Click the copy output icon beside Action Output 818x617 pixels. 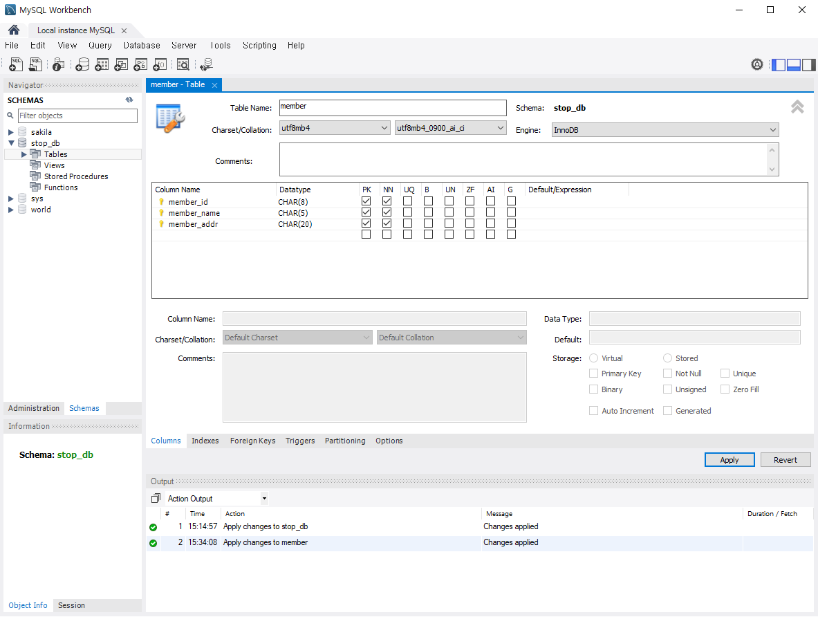pos(156,499)
